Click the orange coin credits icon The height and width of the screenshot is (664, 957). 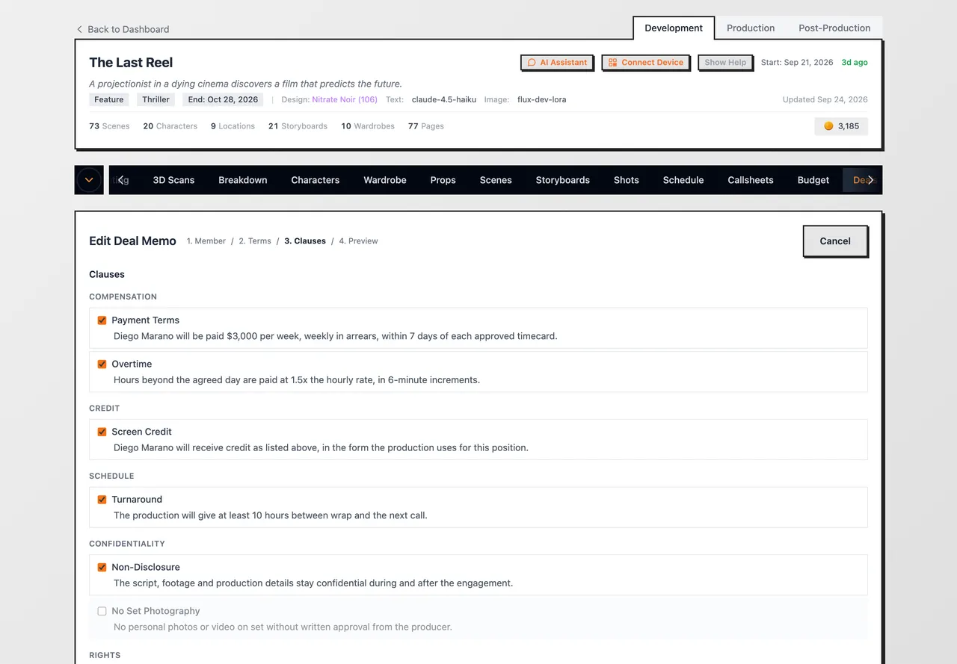pyautogui.click(x=828, y=126)
